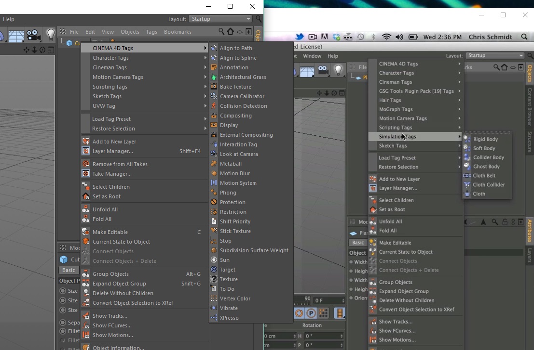Viewport: 534px width, 350px height.
Task: Click the search magnifier in left Object Manager
Action: (221, 32)
